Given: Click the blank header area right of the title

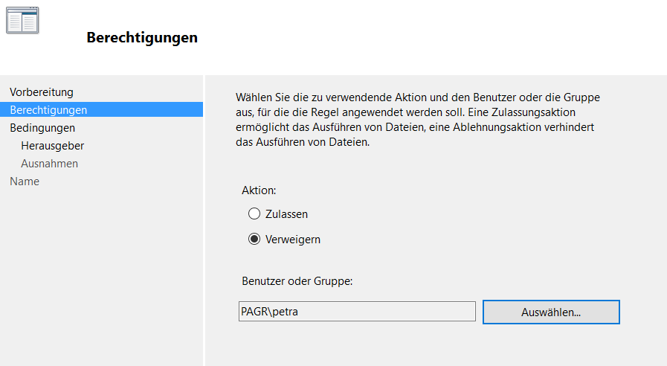Looking at the screenshot, I should coord(446,37).
